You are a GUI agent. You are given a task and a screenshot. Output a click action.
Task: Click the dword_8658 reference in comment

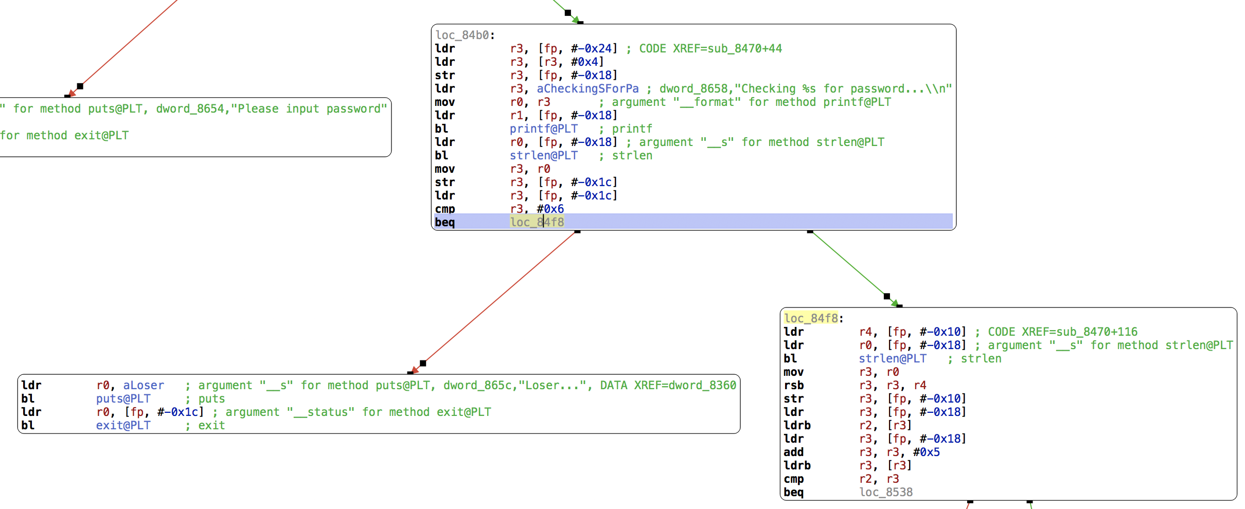[x=693, y=88]
